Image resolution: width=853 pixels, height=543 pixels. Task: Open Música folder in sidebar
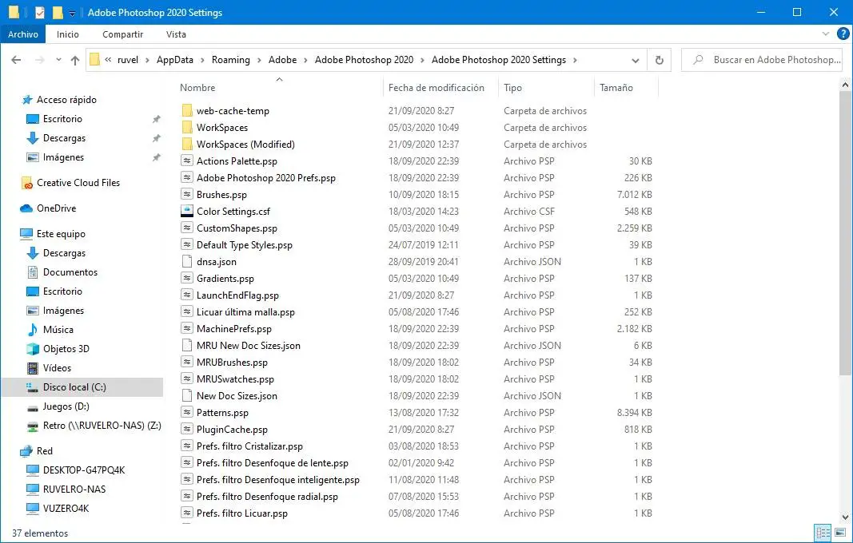[x=58, y=329]
